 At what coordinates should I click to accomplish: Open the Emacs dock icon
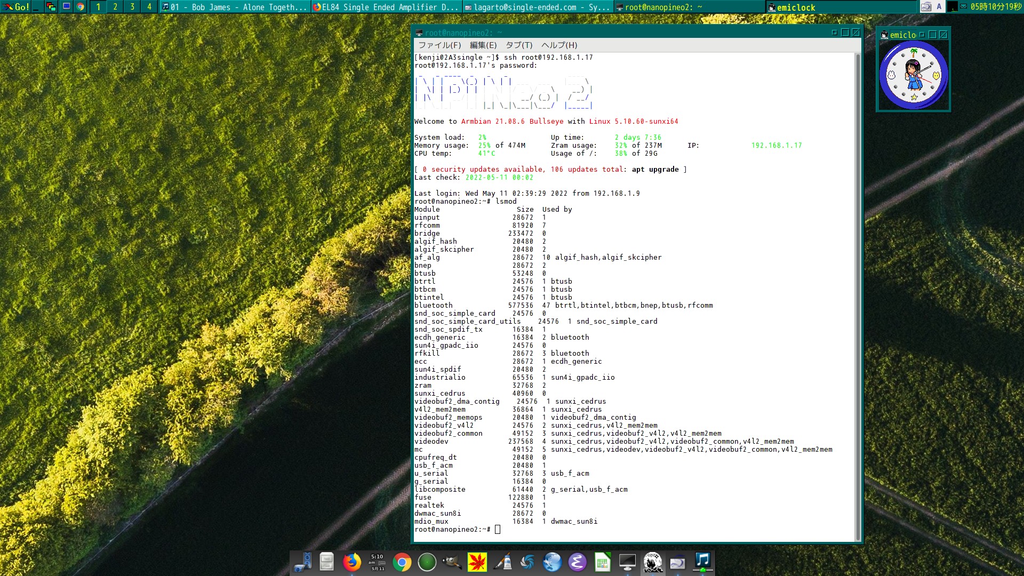[577, 562]
